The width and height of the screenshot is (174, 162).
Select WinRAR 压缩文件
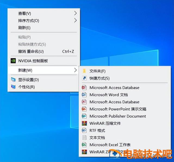pyautogui.click(x=125, y=123)
